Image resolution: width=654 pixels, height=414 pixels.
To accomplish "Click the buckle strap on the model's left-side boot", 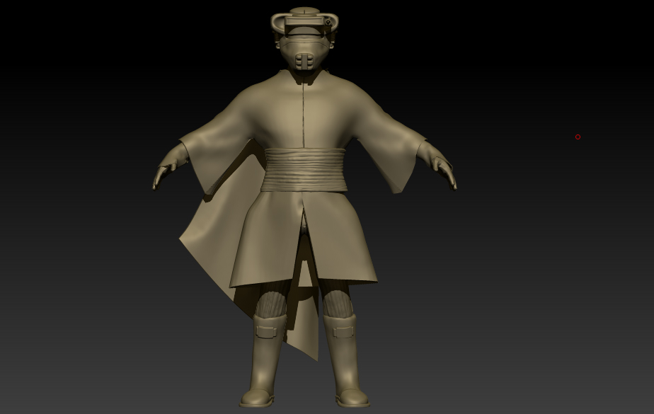I will pyautogui.click(x=266, y=331).
